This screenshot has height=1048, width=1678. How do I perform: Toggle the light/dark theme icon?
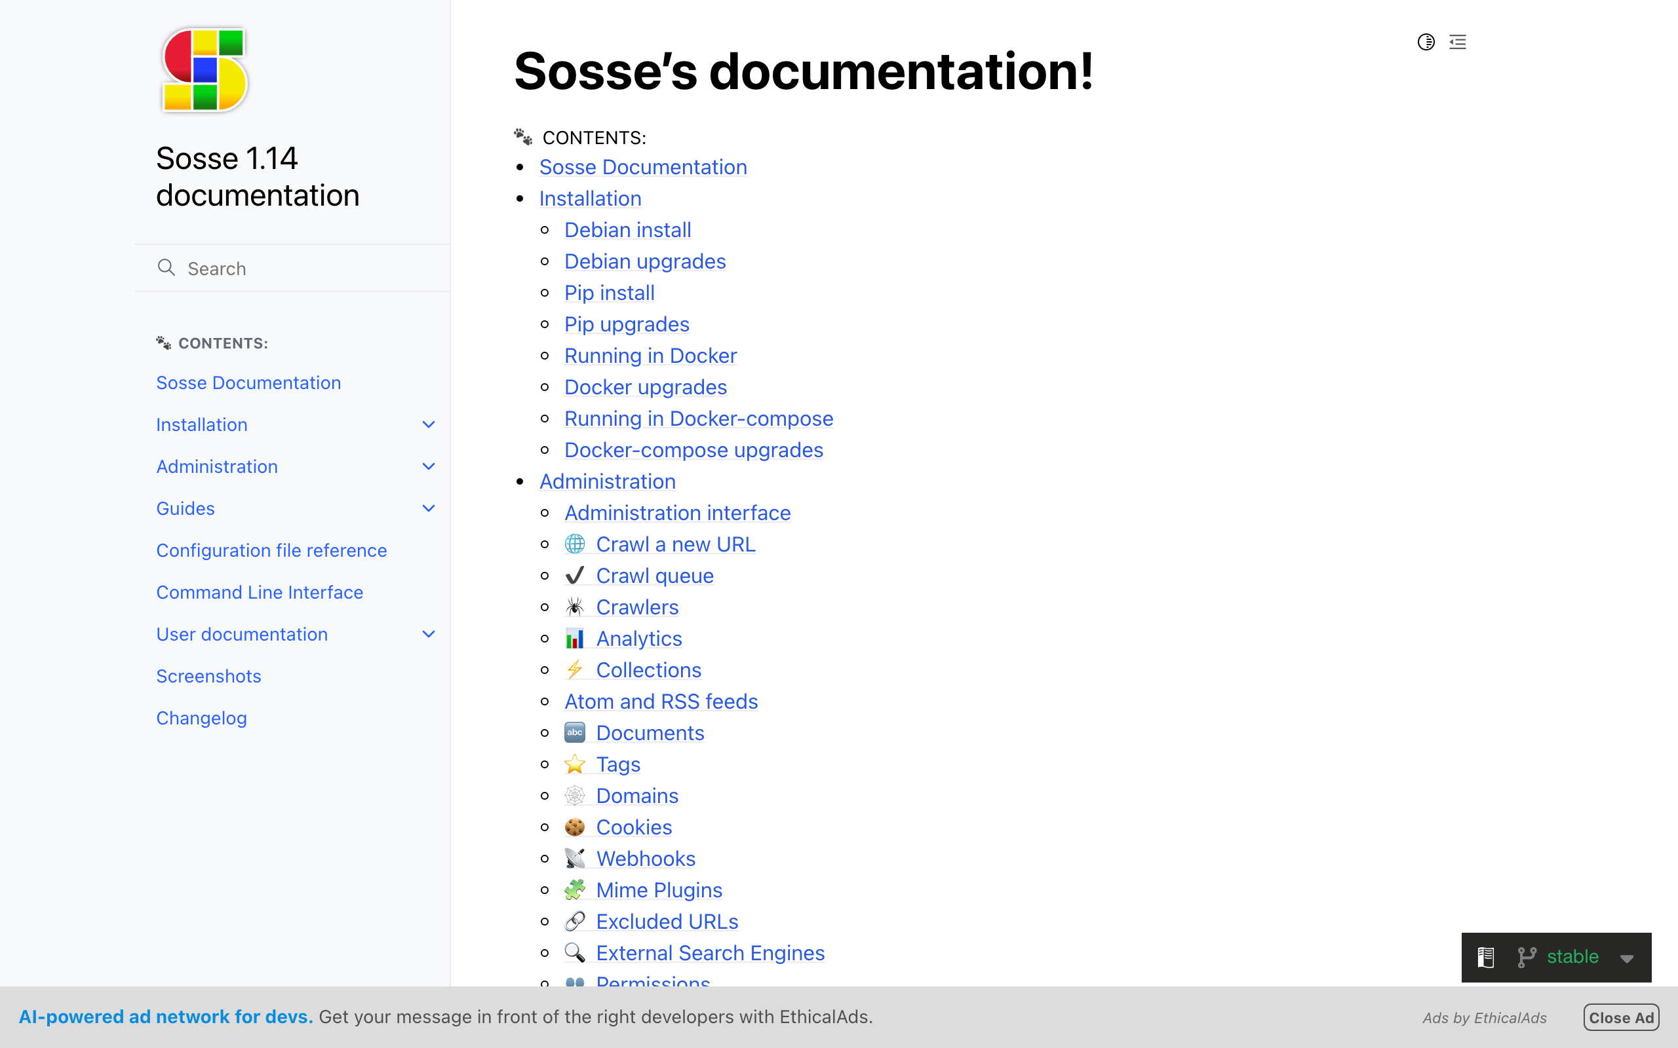point(1426,43)
